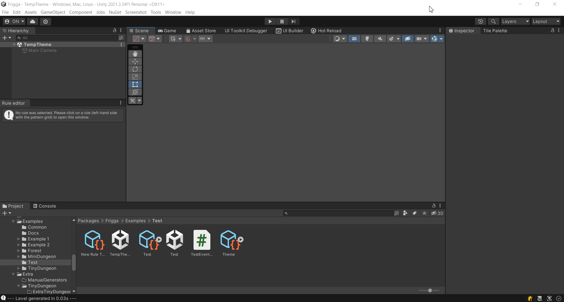Open the New Rule T... asset

[93, 243]
